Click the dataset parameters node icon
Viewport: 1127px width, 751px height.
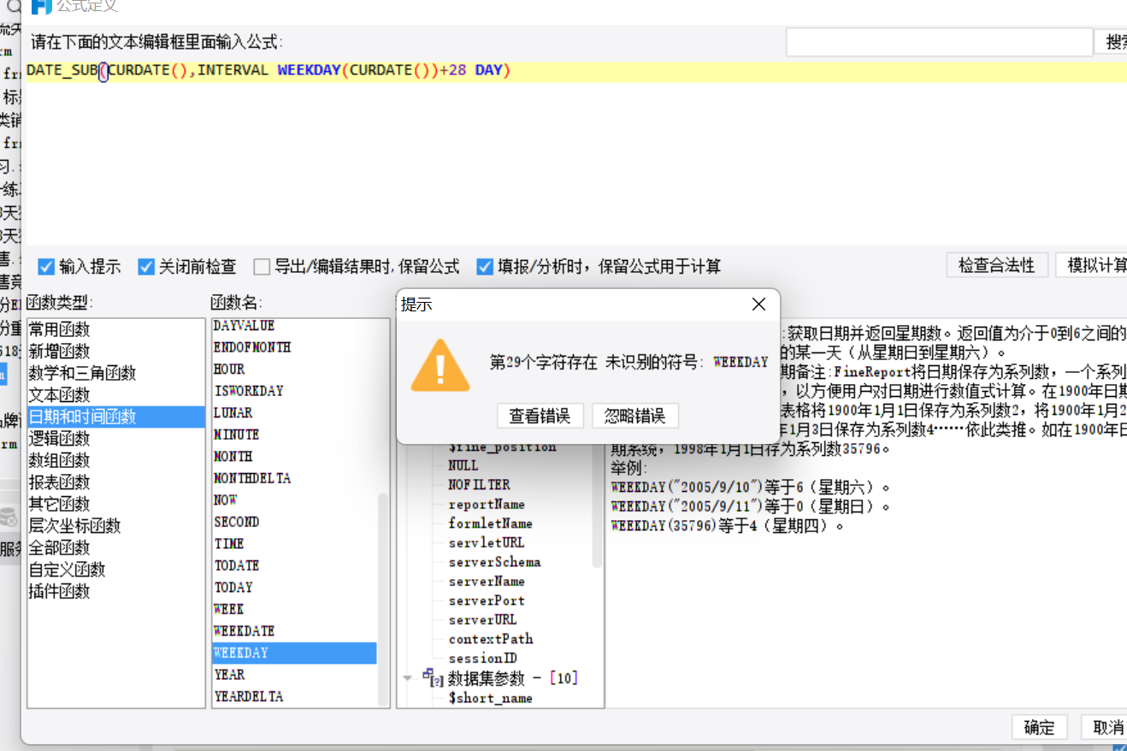pyautogui.click(x=434, y=678)
